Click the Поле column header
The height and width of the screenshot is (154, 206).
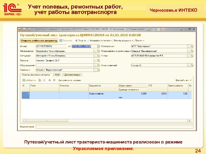[x=44, y=88]
